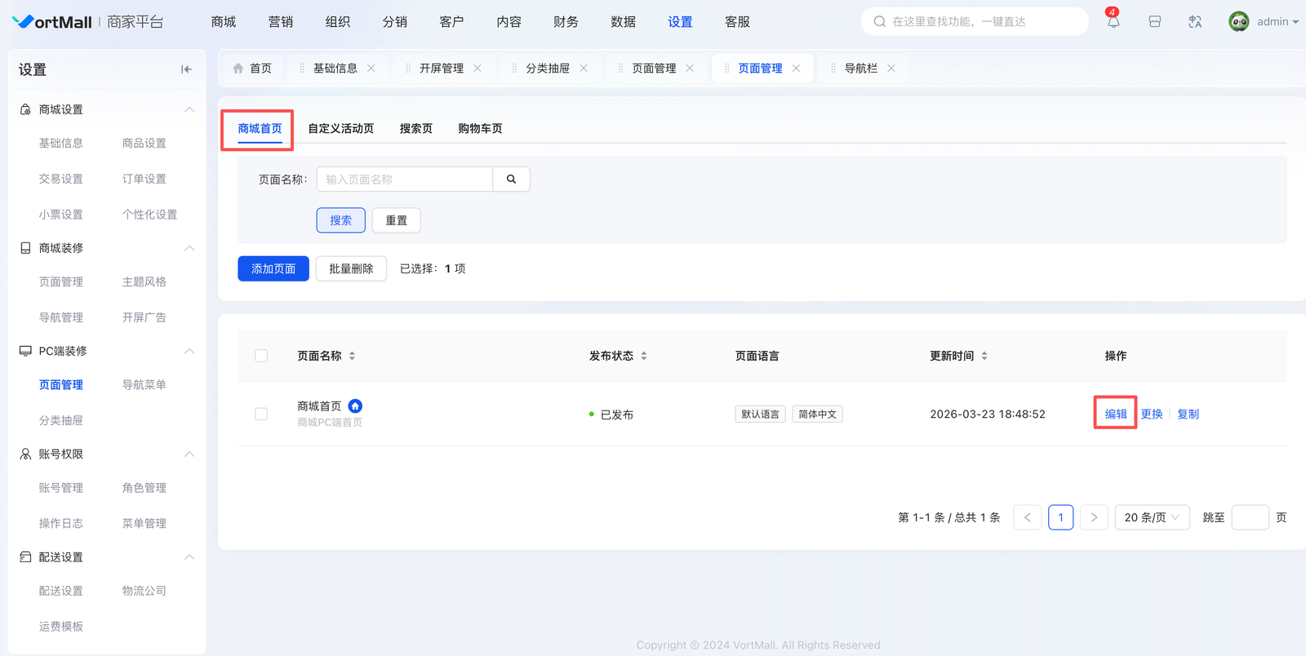Click the store icon in header

1154,22
